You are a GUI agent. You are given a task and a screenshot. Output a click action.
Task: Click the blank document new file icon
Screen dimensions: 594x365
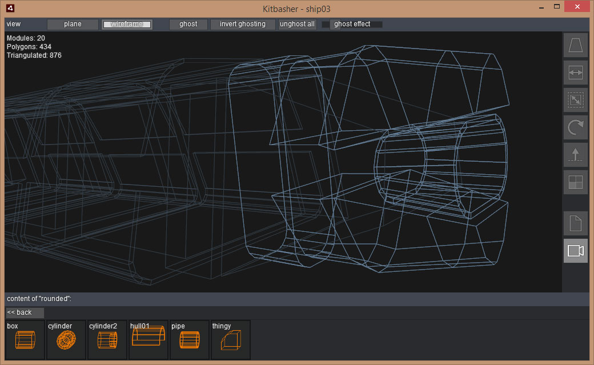[575, 223]
